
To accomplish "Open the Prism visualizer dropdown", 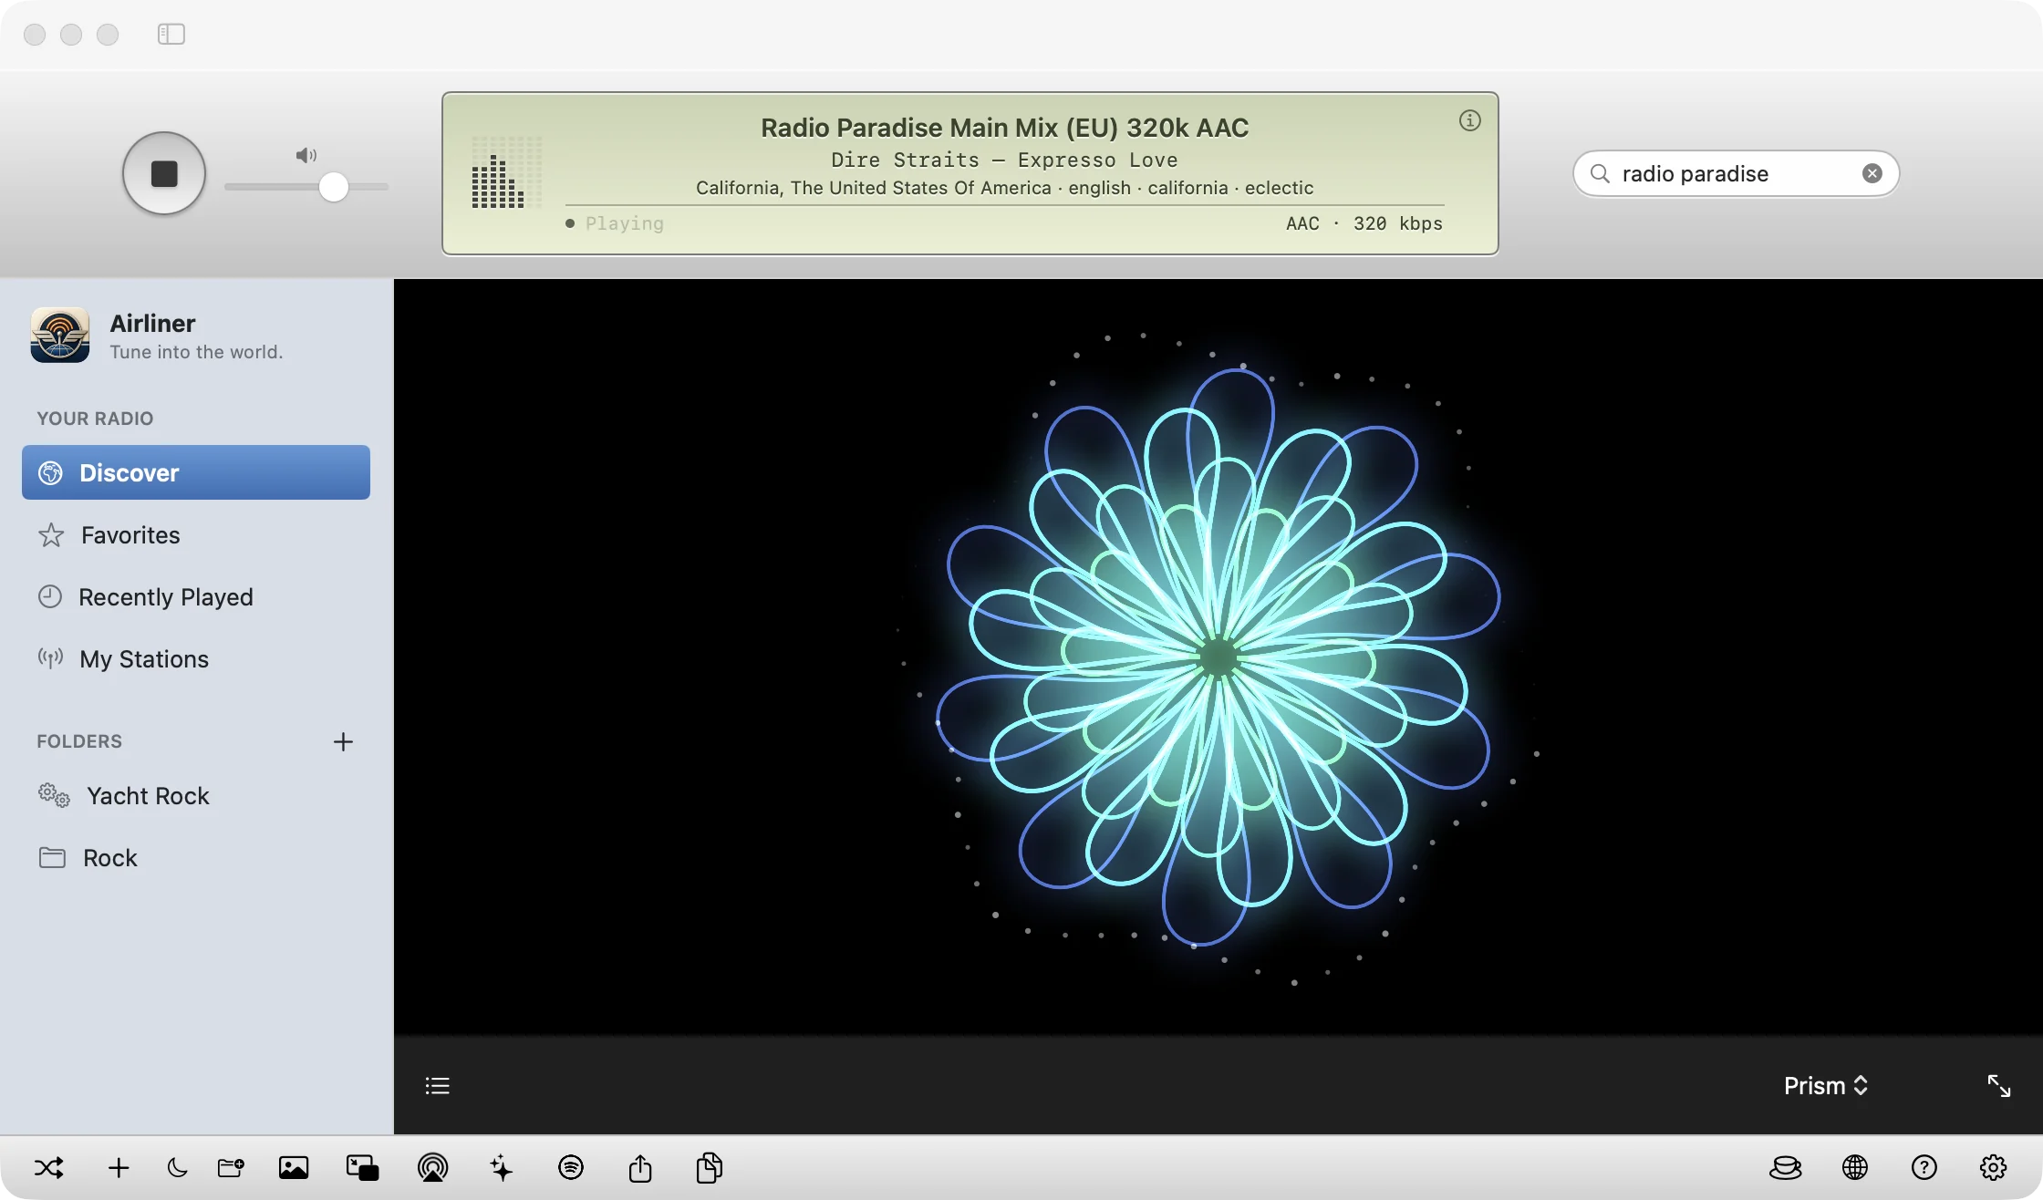I will coord(1826,1085).
